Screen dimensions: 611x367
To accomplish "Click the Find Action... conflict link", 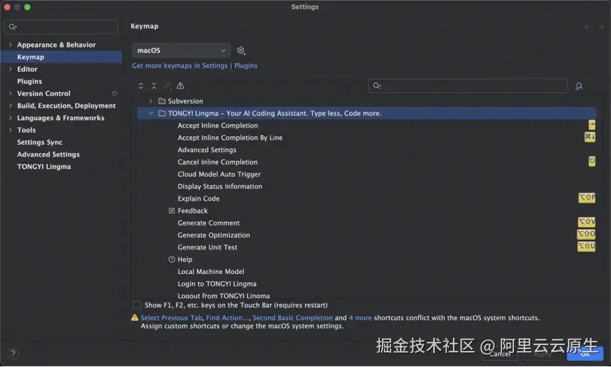I will 227,318.
